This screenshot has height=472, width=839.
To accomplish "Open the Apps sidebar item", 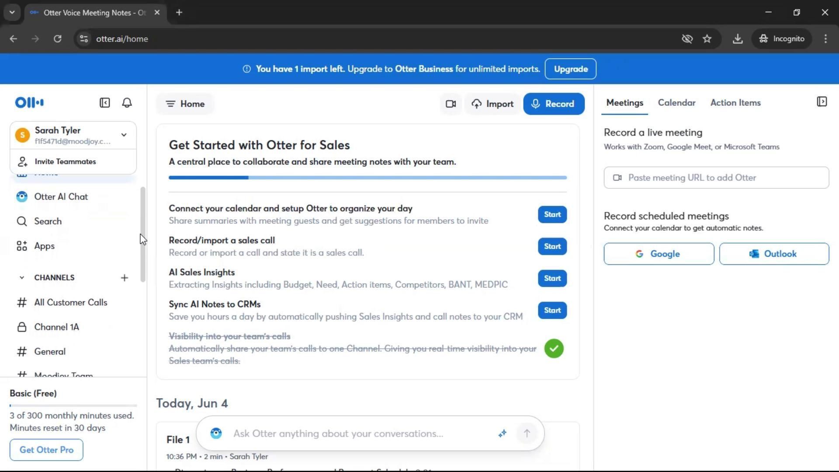I will click(44, 246).
